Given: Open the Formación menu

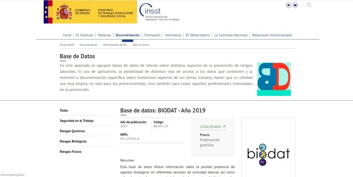Looking at the screenshot, I should point(152,35).
